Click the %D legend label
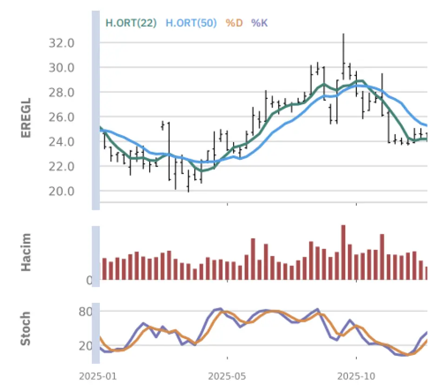446x392 pixels. click(234, 22)
